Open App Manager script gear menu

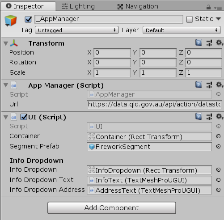tap(220, 85)
